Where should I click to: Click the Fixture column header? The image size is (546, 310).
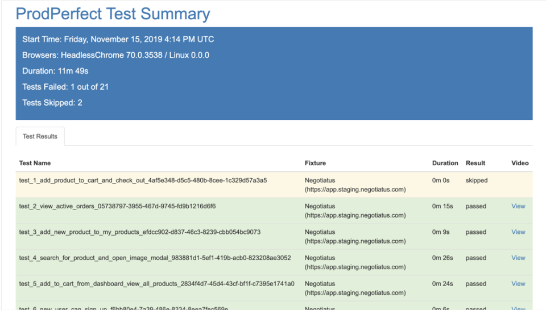(315, 163)
